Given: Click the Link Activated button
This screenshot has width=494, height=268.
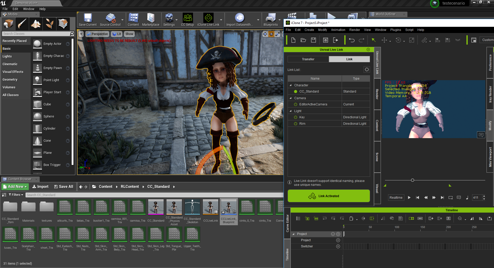Looking at the screenshot, I should click(329, 196).
